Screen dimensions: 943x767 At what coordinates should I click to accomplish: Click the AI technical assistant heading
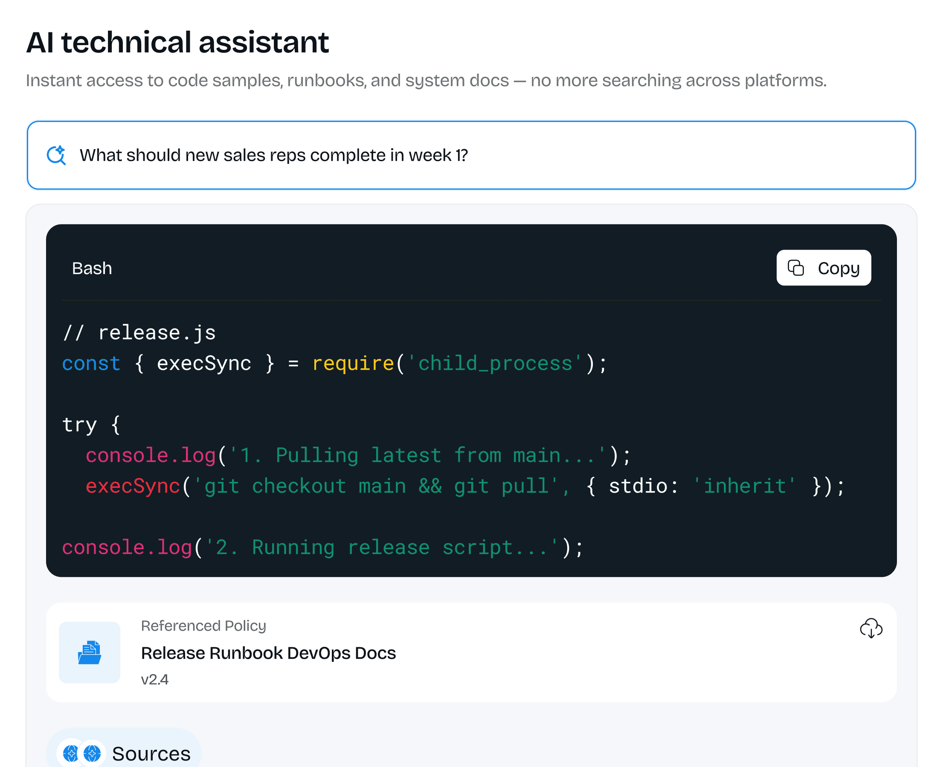177,43
